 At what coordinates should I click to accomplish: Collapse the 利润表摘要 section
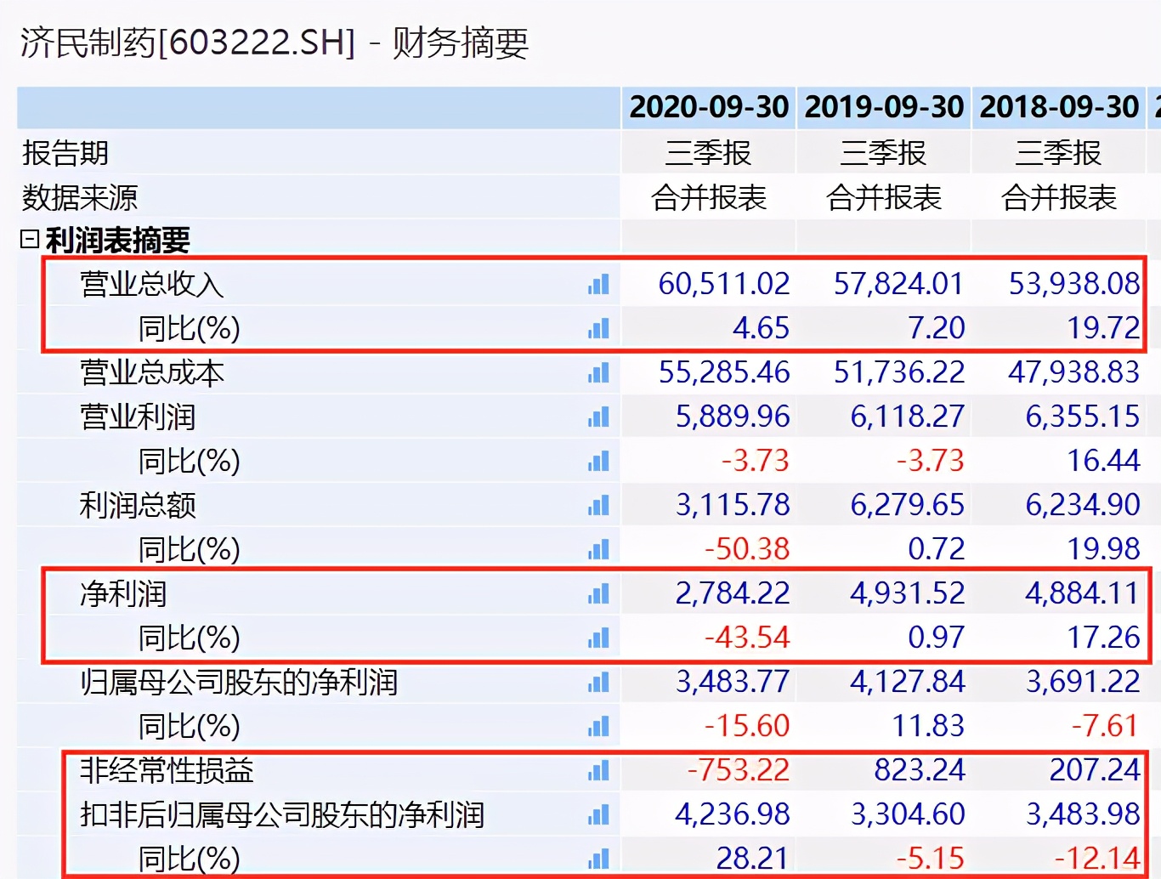(30, 240)
